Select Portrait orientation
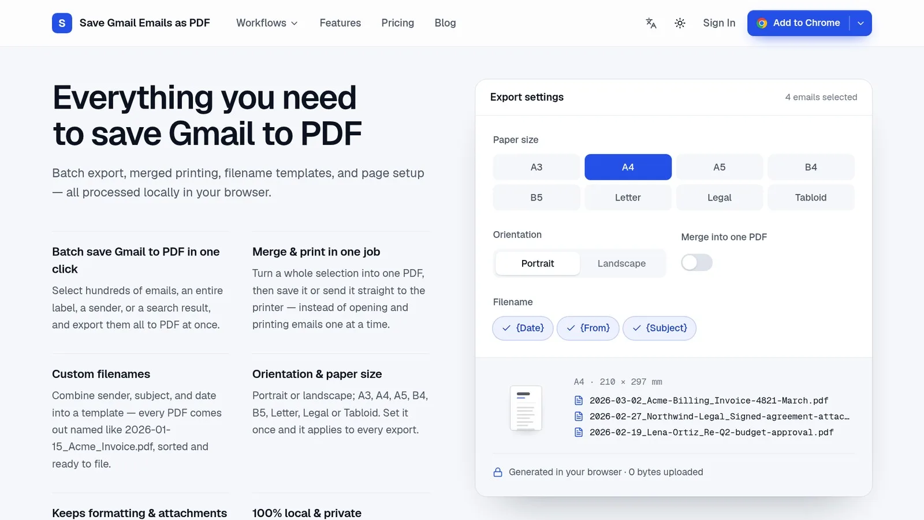Image resolution: width=924 pixels, height=520 pixels. click(538, 263)
